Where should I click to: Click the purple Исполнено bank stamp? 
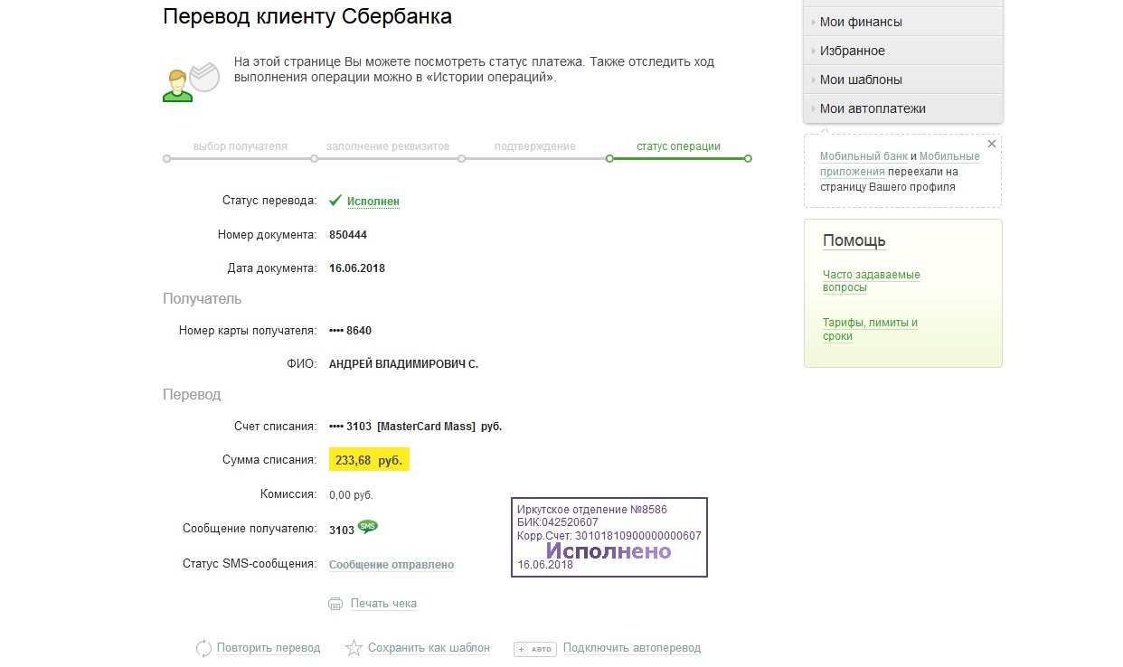click(609, 537)
